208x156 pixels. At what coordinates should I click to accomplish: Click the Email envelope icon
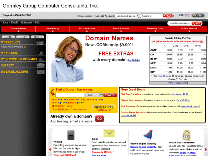[109, 133]
